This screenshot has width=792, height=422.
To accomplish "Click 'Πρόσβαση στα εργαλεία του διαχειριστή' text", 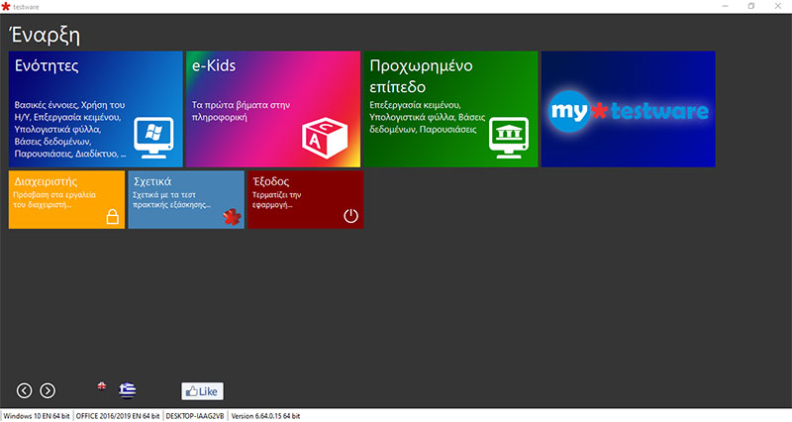I will (x=54, y=200).
